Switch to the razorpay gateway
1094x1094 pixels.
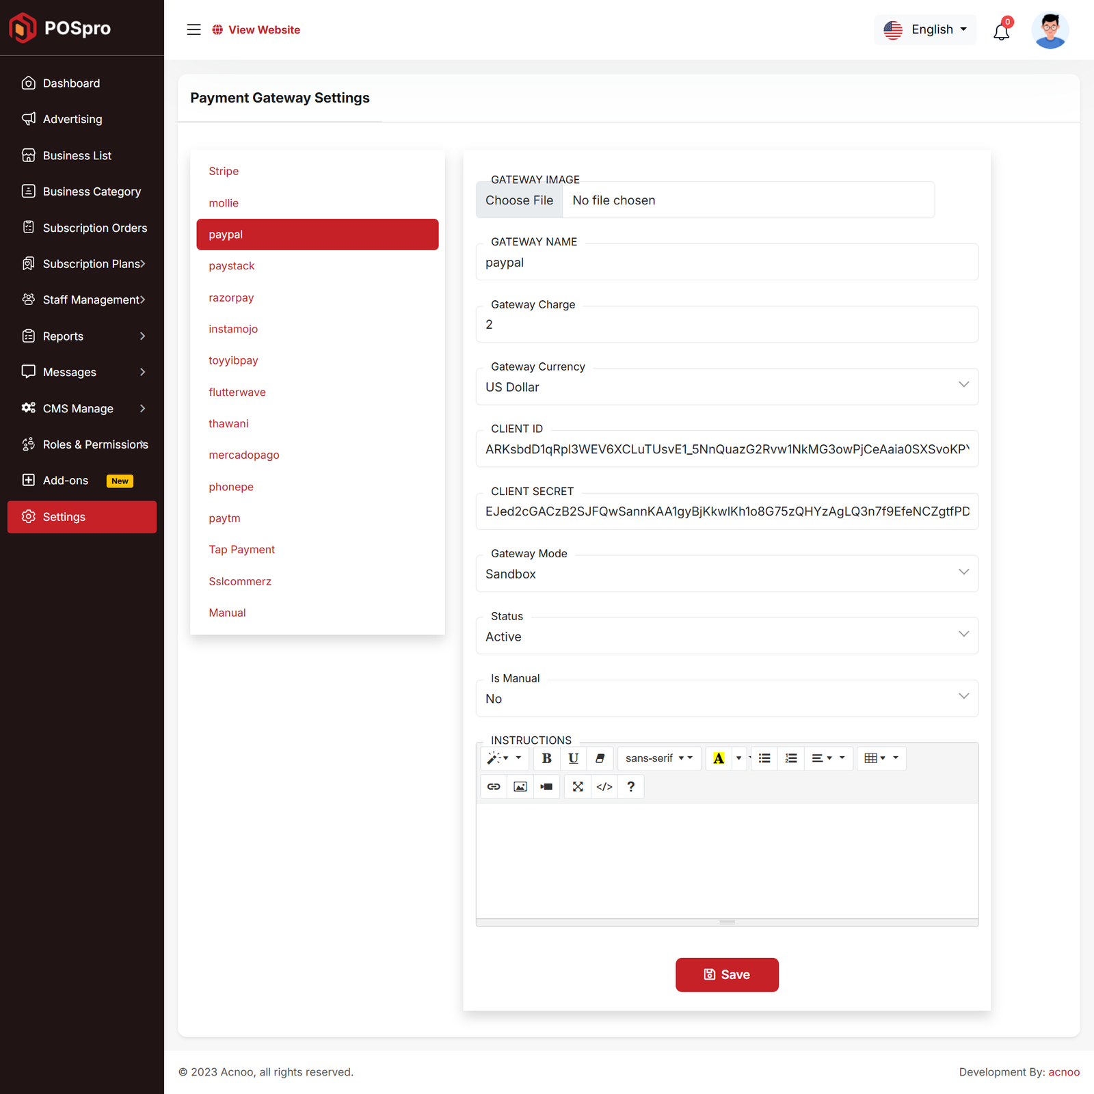[231, 297]
